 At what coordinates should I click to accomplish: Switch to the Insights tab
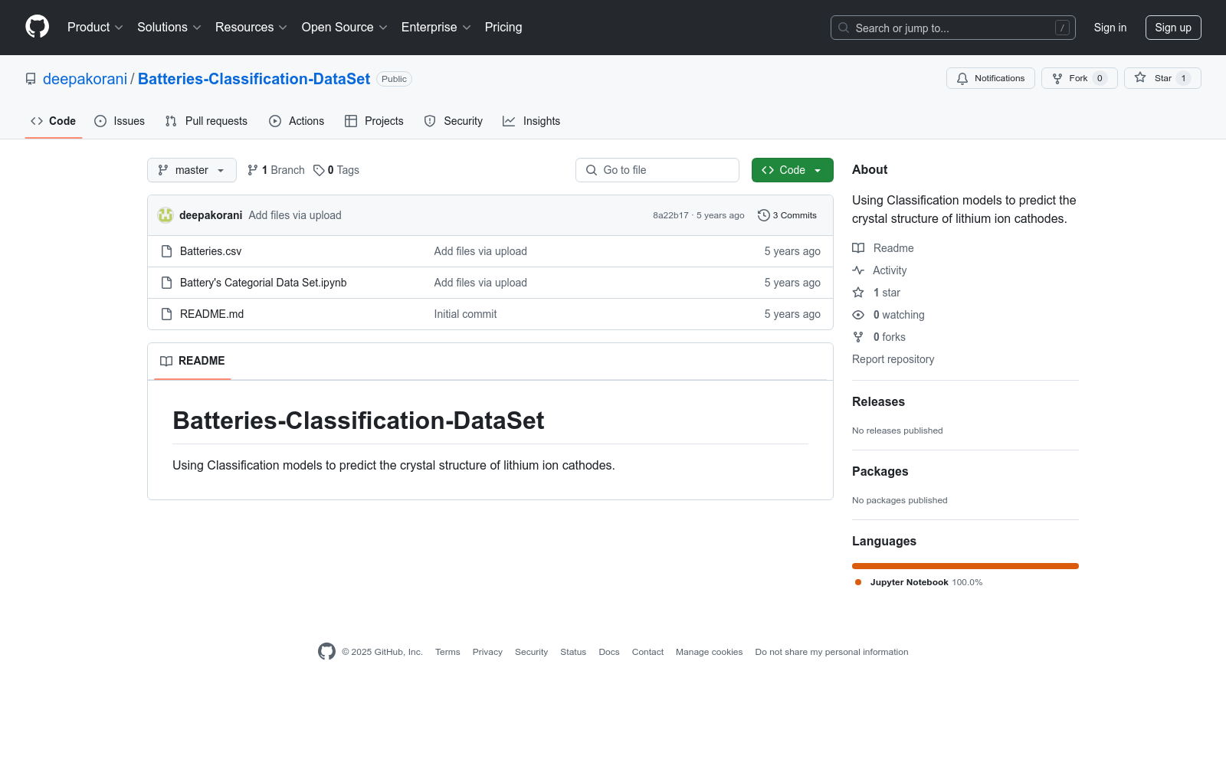click(x=532, y=121)
